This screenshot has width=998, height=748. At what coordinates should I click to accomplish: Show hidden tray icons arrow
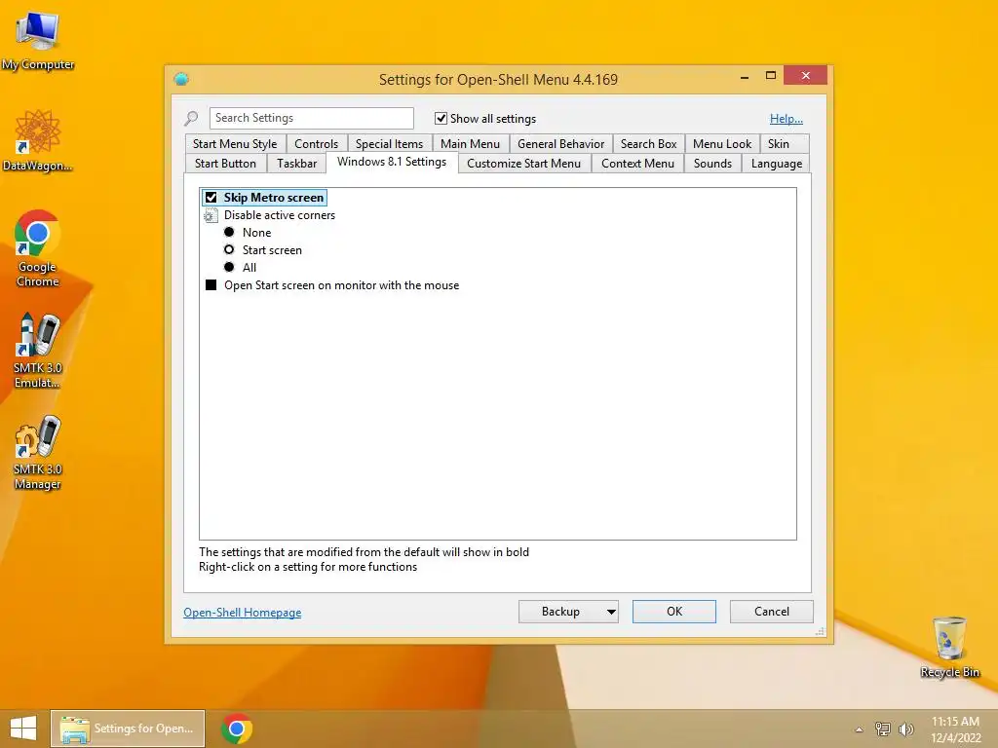pos(859,729)
